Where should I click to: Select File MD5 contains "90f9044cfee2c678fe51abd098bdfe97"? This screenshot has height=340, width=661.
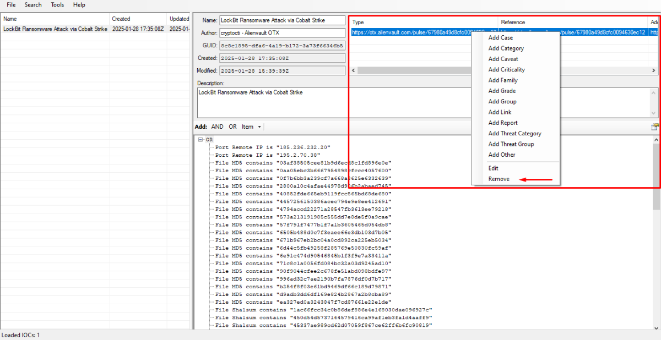[304, 271]
